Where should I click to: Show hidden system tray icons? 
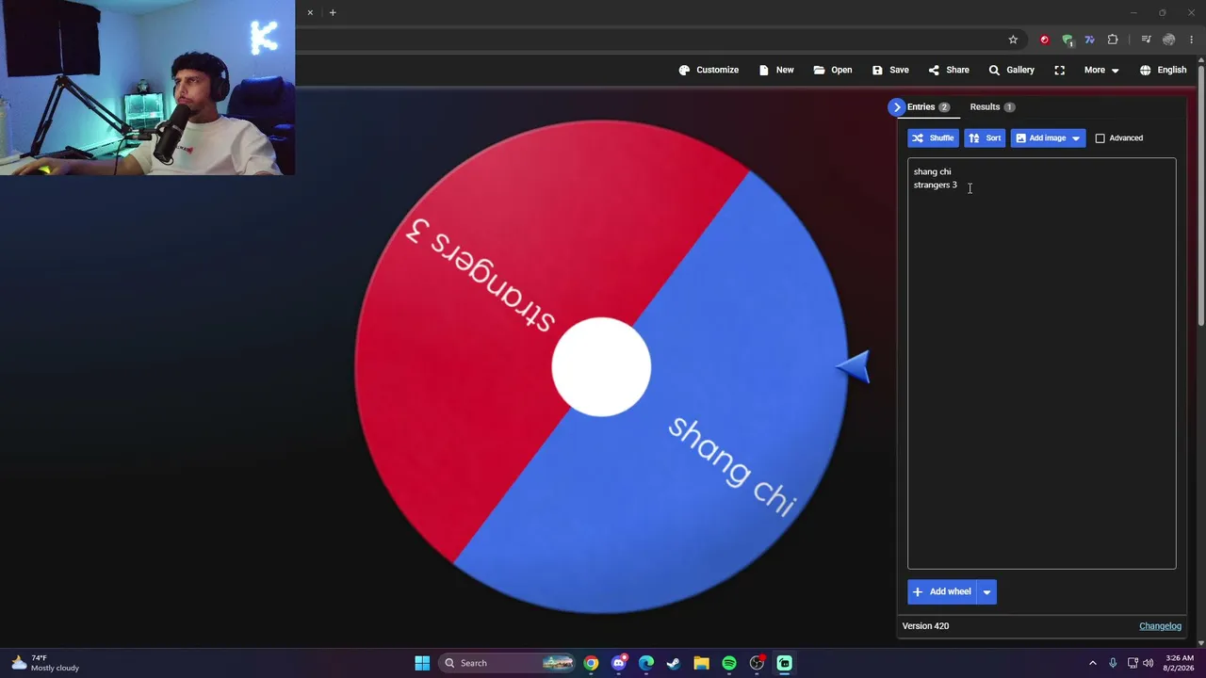click(x=1093, y=663)
